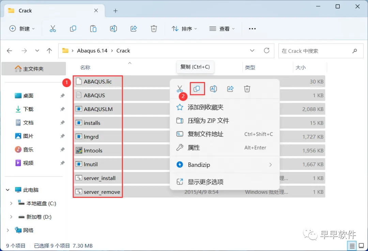Screen dimensions: 368x251
Task: Close the Crack tab
Action: [96, 11]
